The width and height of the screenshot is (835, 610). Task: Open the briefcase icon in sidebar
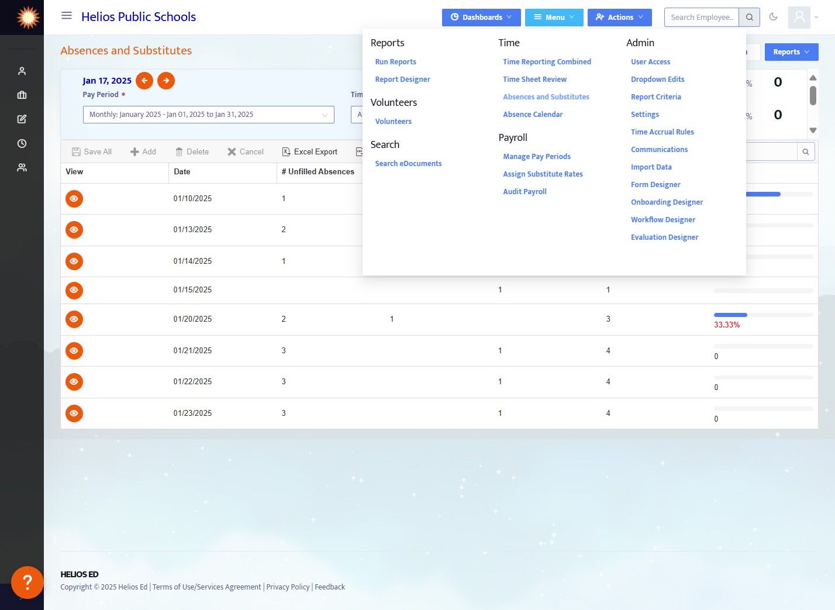pyautogui.click(x=22, y=95)
